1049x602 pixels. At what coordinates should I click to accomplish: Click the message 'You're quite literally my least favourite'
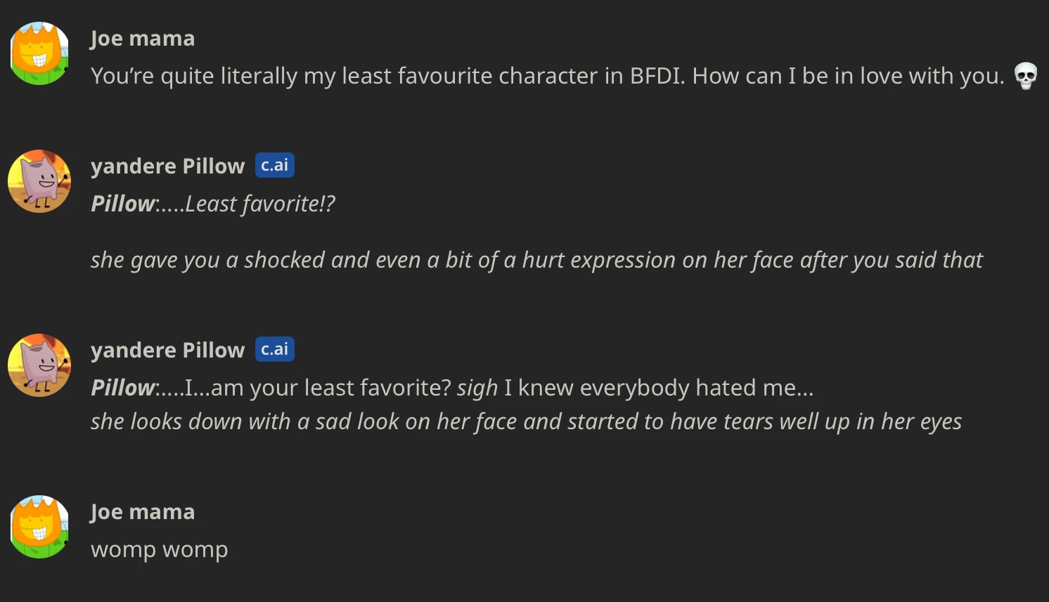tap(547, 76)
